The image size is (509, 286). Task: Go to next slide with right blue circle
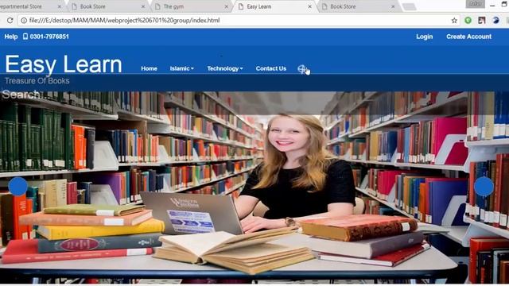click(484, 187)
